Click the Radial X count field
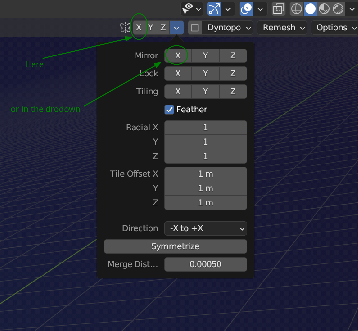358x331 pixels. point(206,127)
